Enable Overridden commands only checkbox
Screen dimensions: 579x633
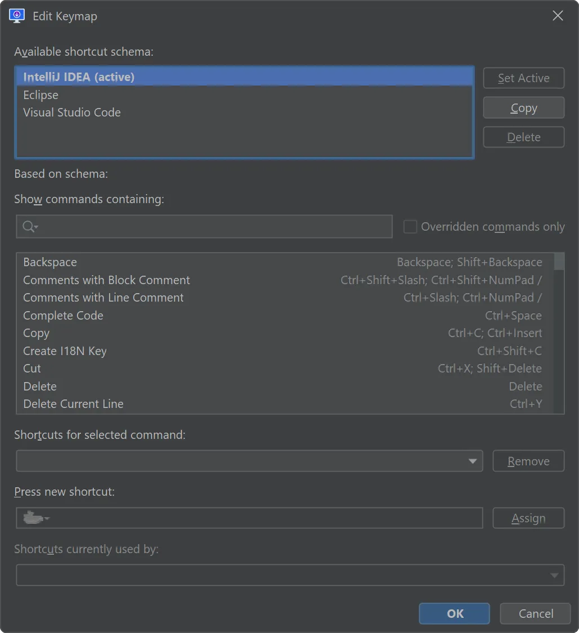(x=410, y=227)
